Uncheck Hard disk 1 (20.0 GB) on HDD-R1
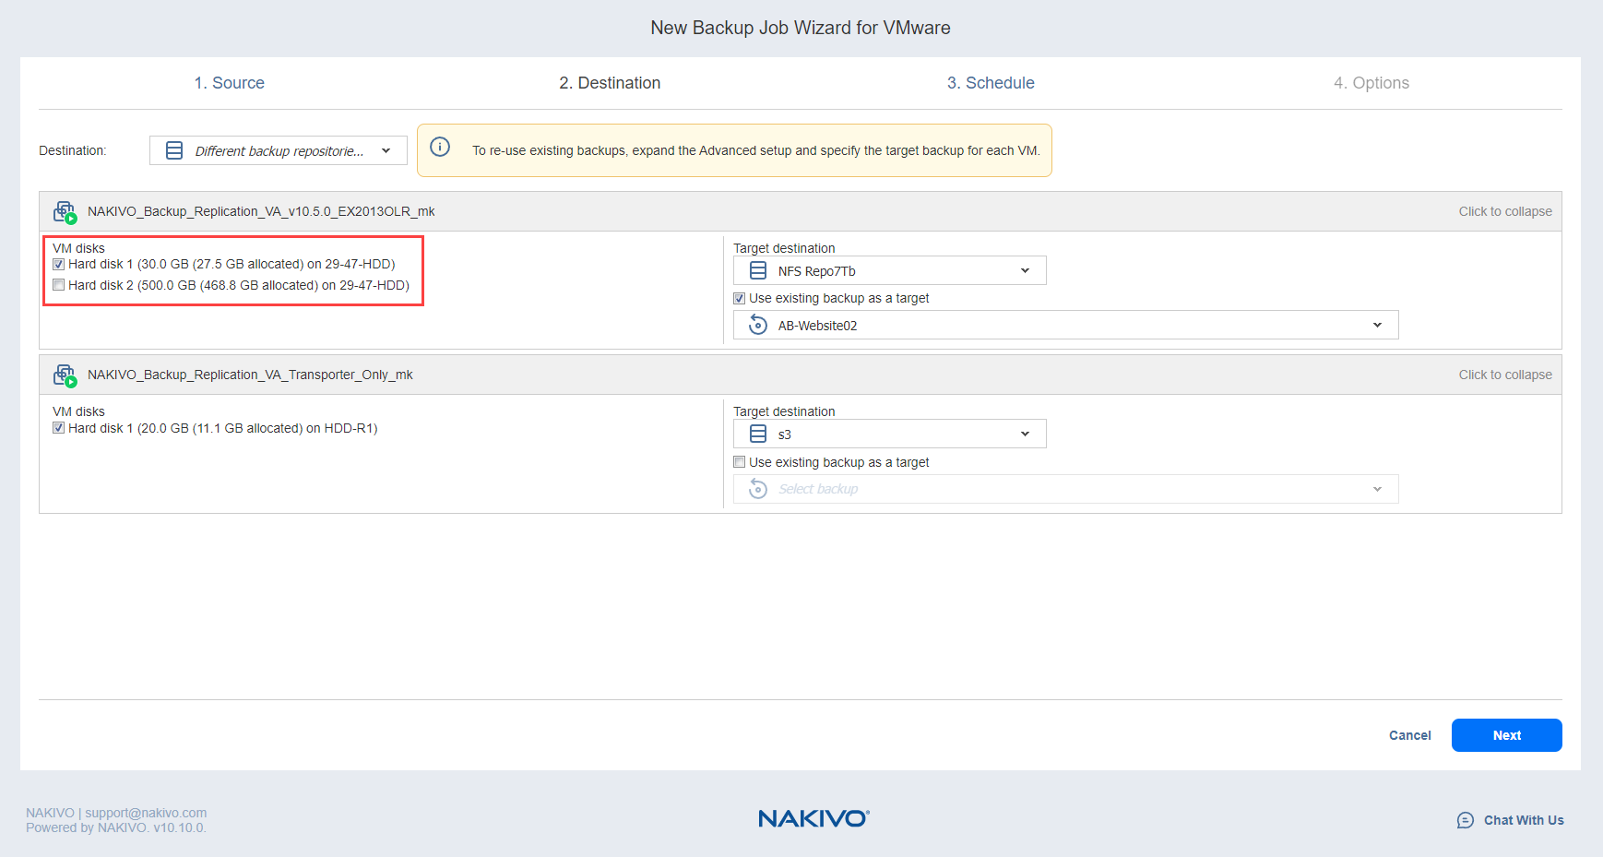Image resolution: width=1603 pixels, height=857 pixels. point(59,428)
